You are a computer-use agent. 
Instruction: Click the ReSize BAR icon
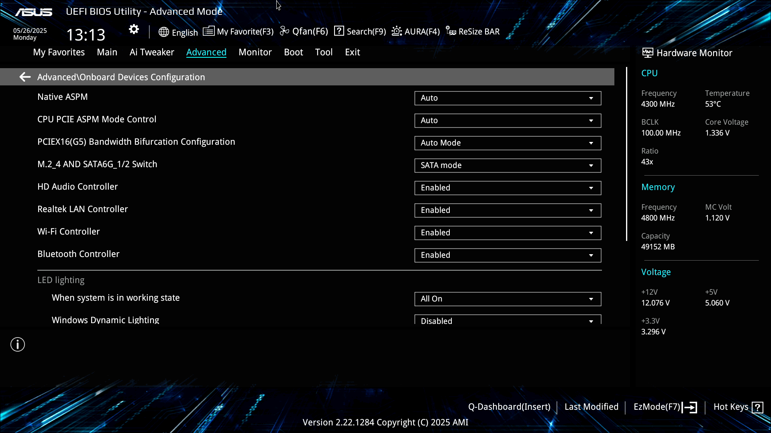(451, 31)
